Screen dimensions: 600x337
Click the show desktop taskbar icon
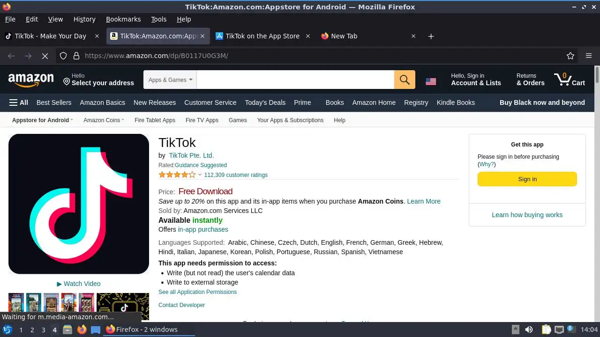click(96, 330)
